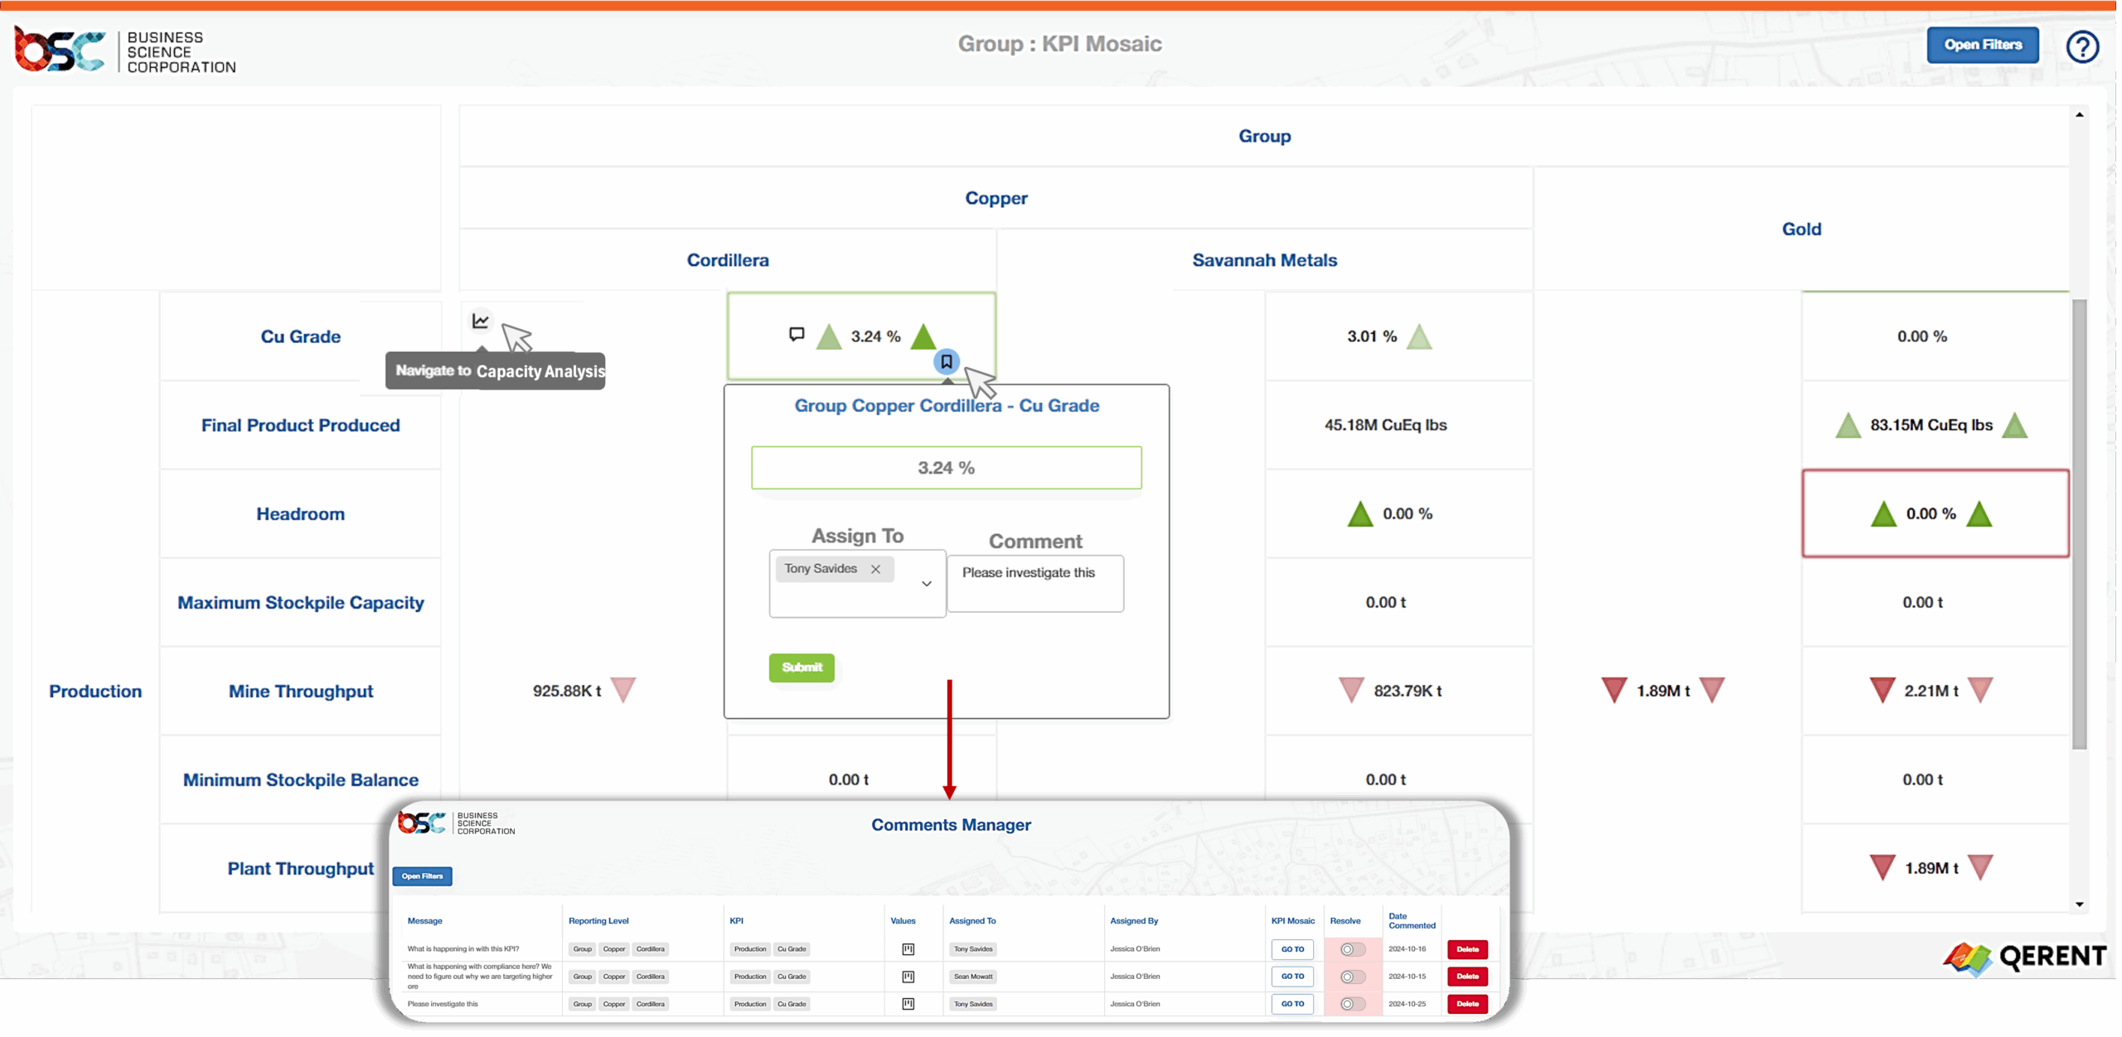This screenshot has width=2122, height=1037.
Task: Delete Sean Mowatt's compliance comment
Action: tap(1467, 977)
